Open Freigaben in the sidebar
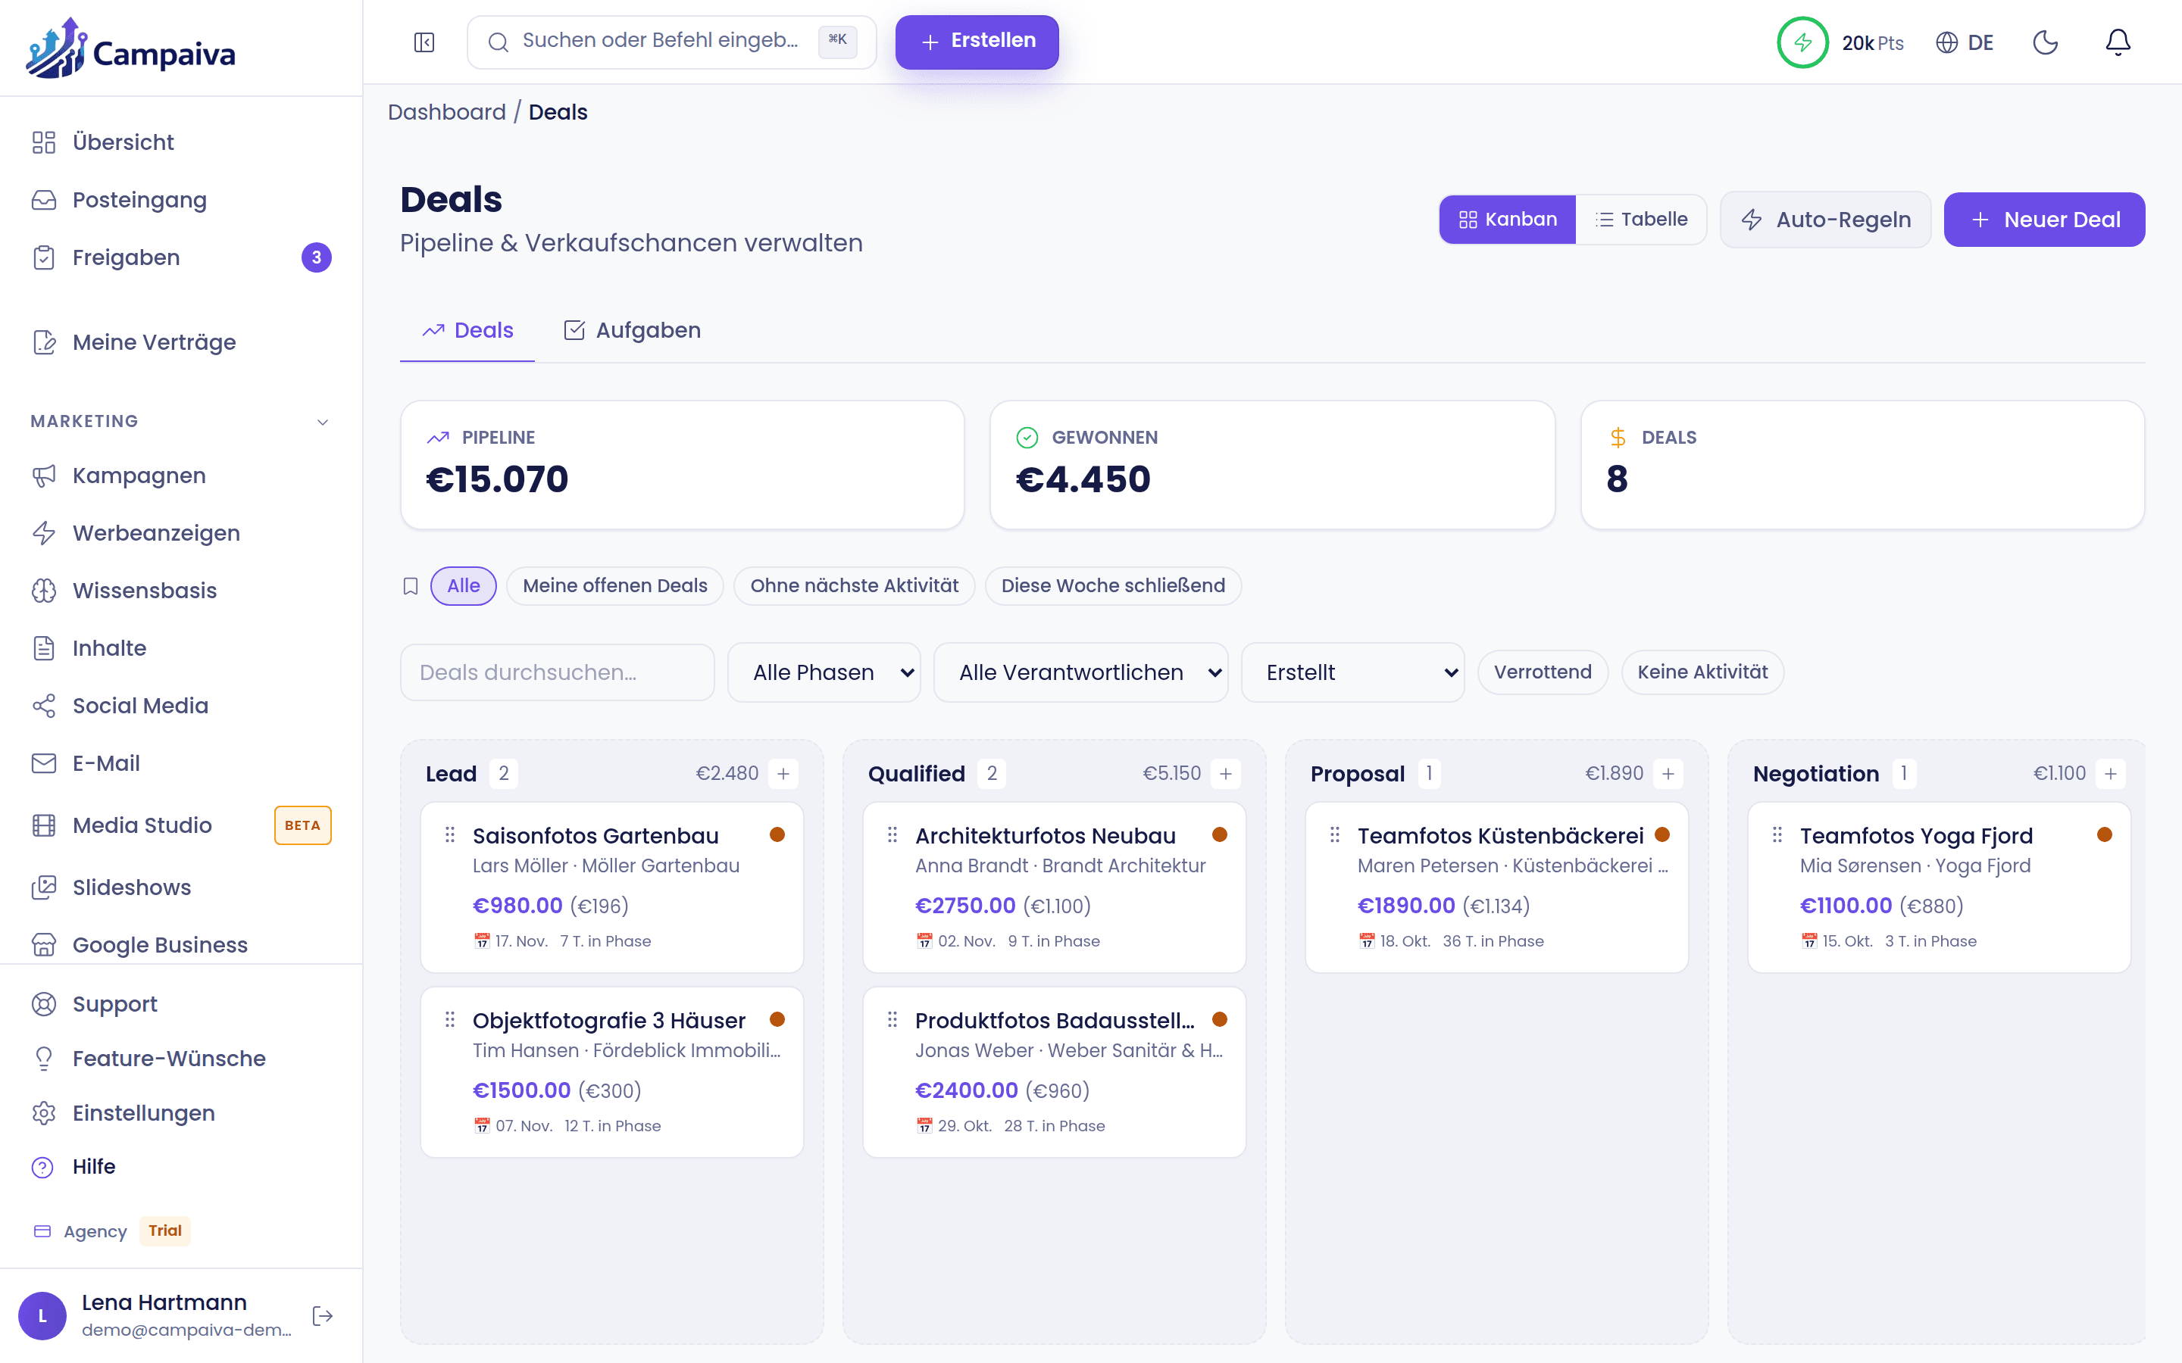The width and height of the screenshot is (2182, 1363). pos(181,257)
